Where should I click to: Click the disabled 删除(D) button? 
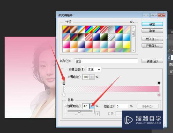coord(148,106)
